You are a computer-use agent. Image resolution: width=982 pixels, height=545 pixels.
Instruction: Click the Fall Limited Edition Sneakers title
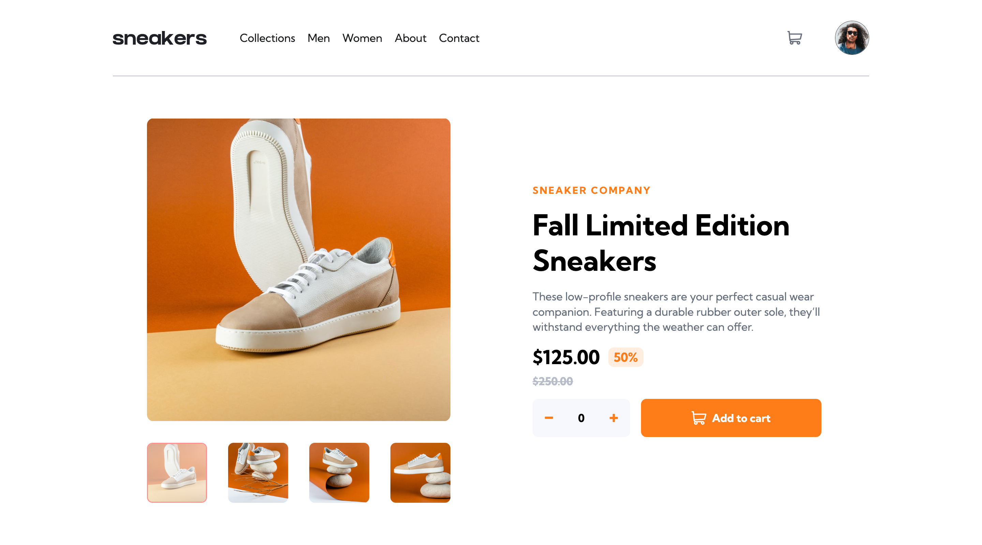(661, 243)
